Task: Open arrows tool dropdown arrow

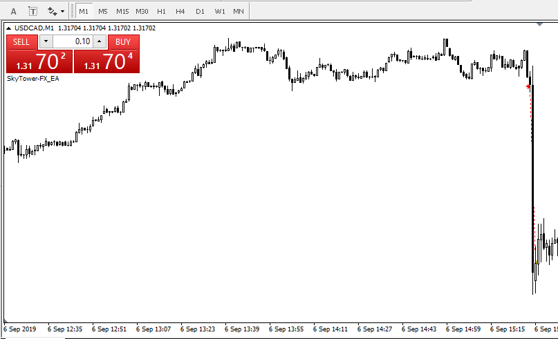Action: tap(63, 11)
